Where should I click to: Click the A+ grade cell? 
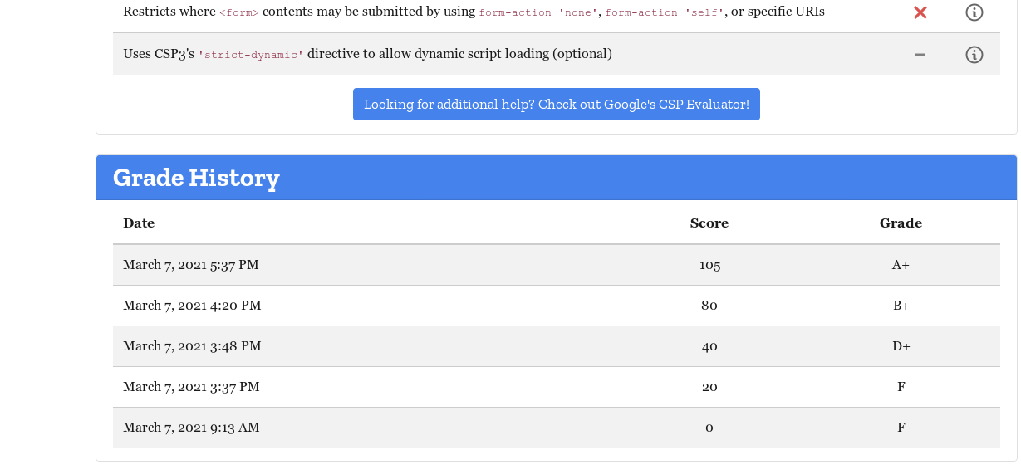901,265
